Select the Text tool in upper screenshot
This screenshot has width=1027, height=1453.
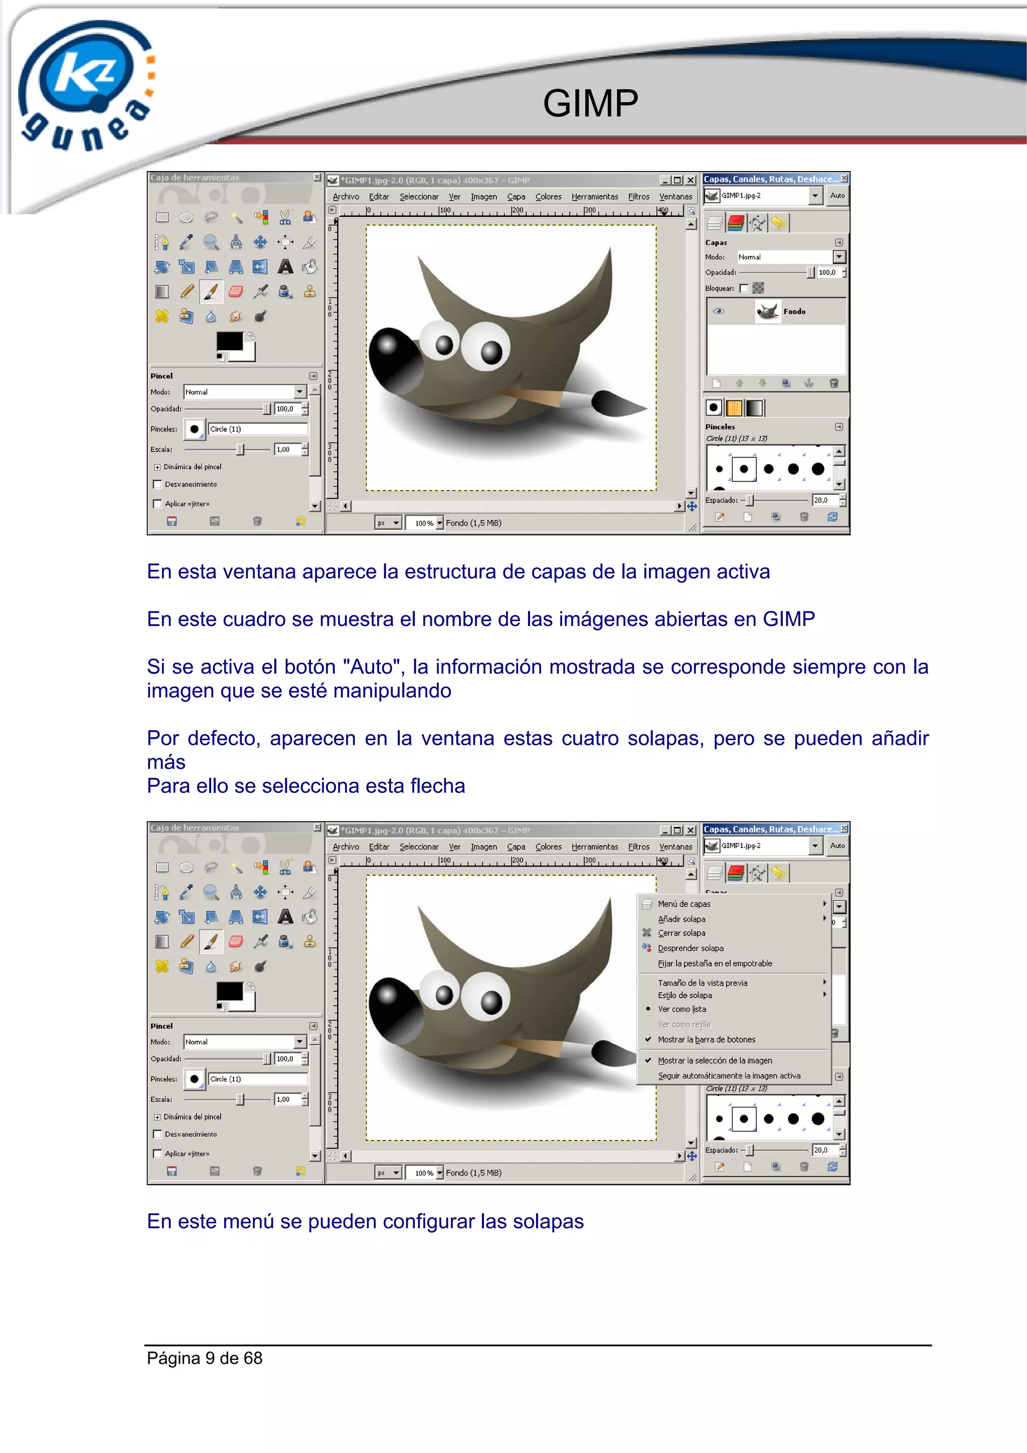point(285,266)
